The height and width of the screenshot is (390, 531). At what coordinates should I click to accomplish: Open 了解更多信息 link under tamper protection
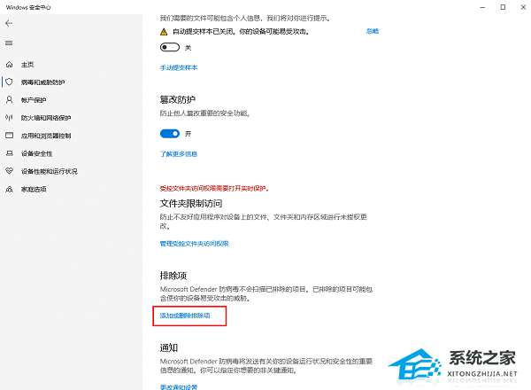pos(179,154)
